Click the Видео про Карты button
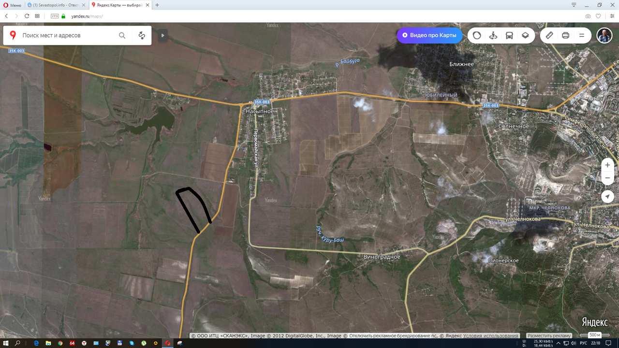Image resolution: width=619 pixels, height=348 pixels. click(x=429, y=35)
